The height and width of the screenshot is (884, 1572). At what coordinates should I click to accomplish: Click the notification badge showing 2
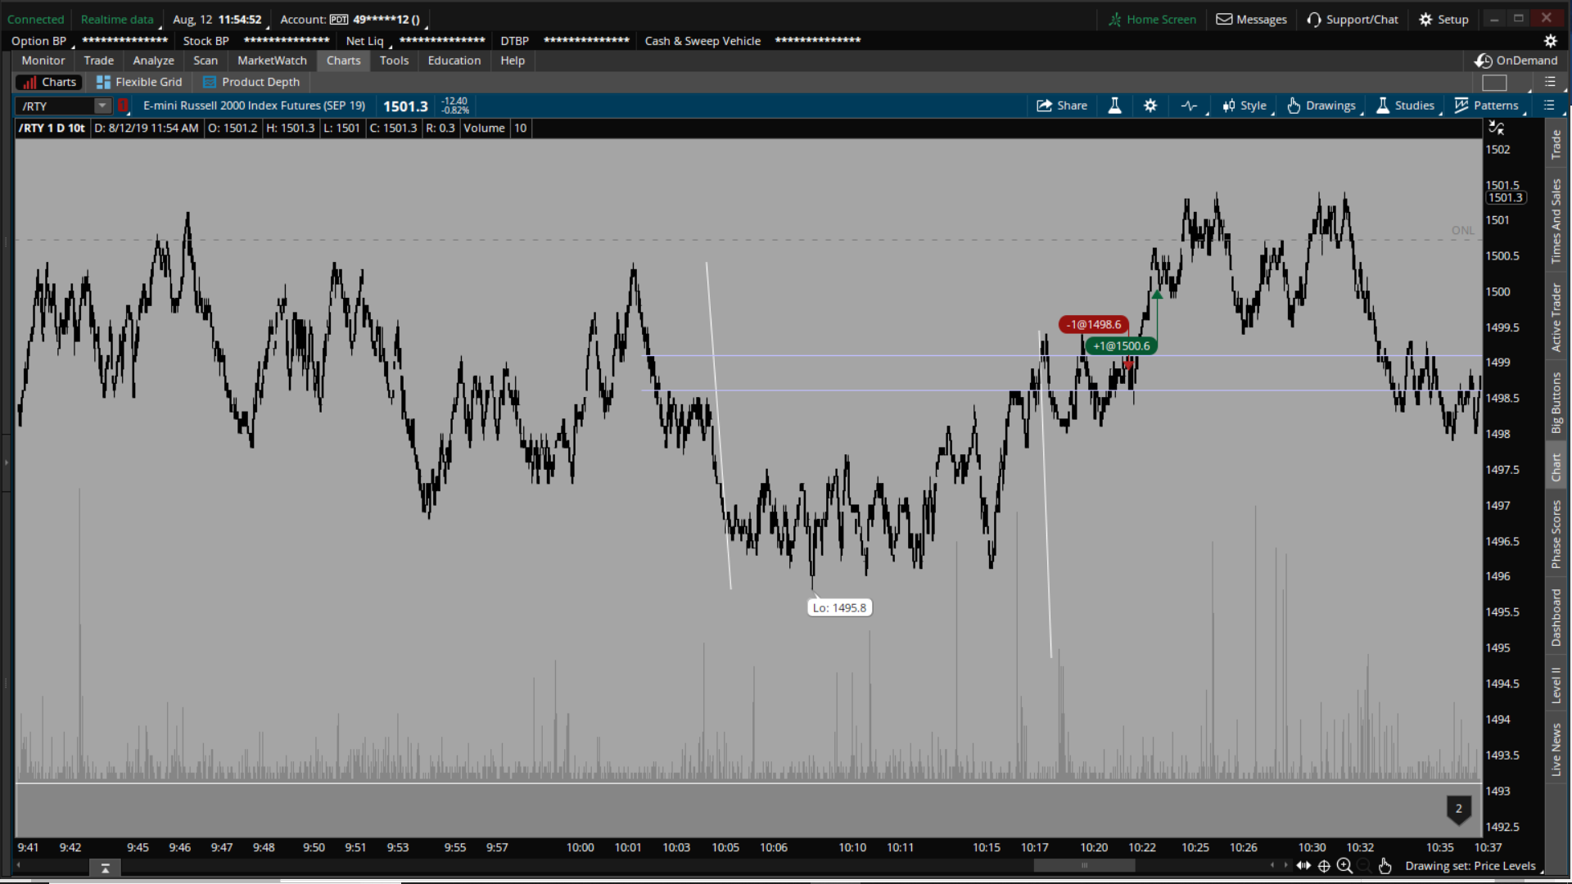(x=1458, y=810)
